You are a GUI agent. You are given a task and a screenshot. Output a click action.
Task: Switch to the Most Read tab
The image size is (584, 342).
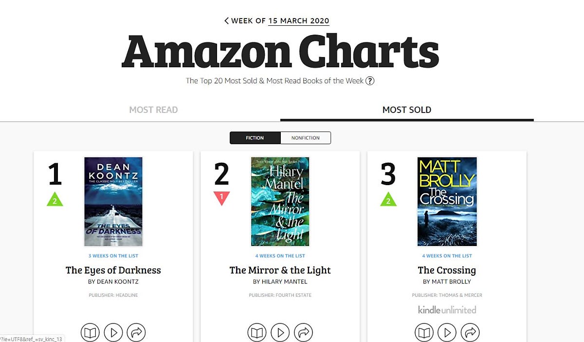pyautogui.click(x=153, y=110)
